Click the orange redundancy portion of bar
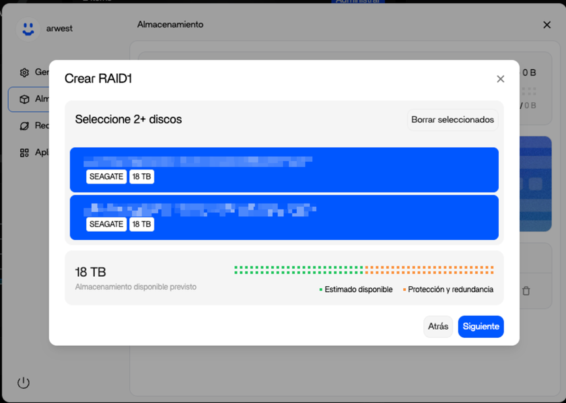Screen dimensions: 566x403 [x=429, y=270]
